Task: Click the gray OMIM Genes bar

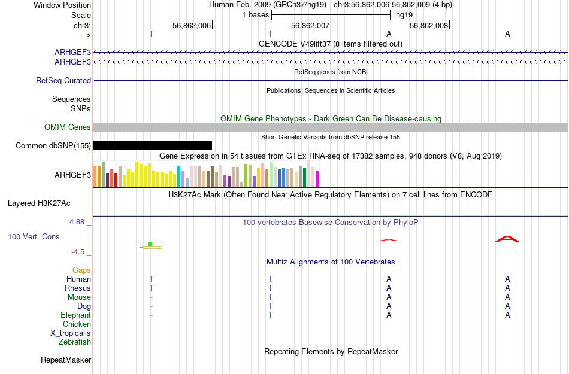Action: coord(331,127)
